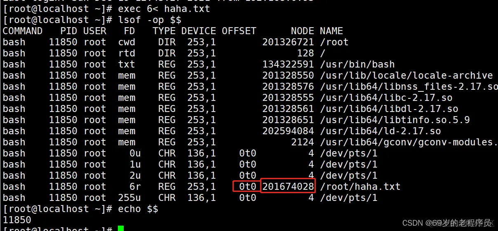The height and width of the screenshot is (231, 498).
Task: Click path "/usr/lib64/gconv/gconv-modules."
Action: [x=409, y=142]
